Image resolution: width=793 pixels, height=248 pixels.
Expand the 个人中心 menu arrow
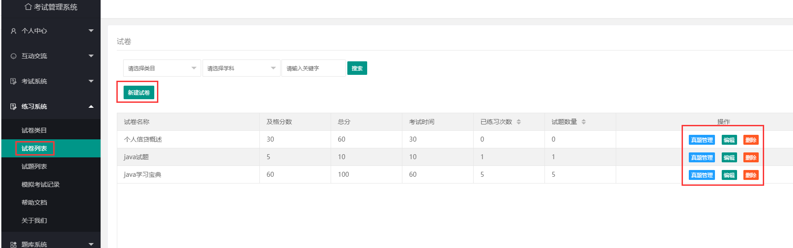[x=91, y=31]
